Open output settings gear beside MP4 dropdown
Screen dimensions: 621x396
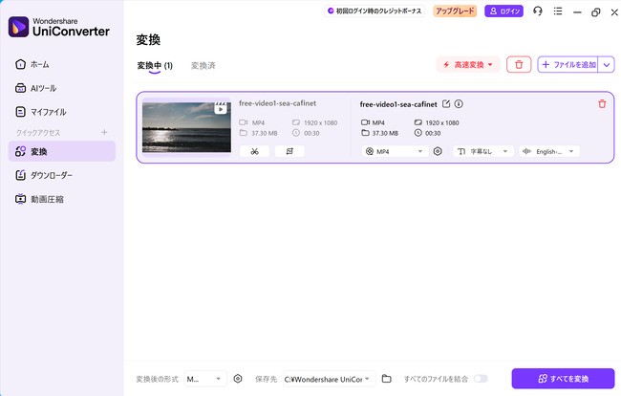pyautogui.click(x=438, y=151)
